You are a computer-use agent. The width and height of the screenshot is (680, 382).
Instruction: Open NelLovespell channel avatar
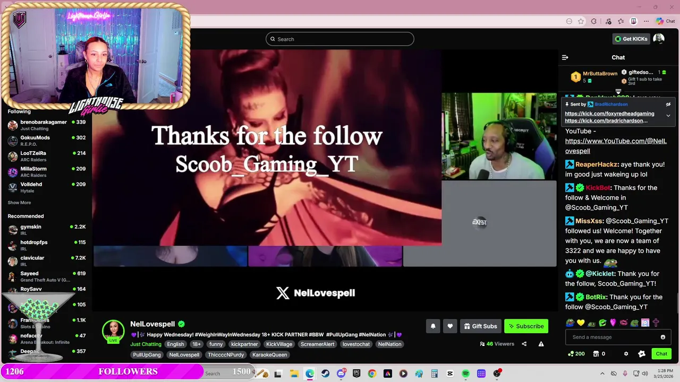[x=113, y=331]
